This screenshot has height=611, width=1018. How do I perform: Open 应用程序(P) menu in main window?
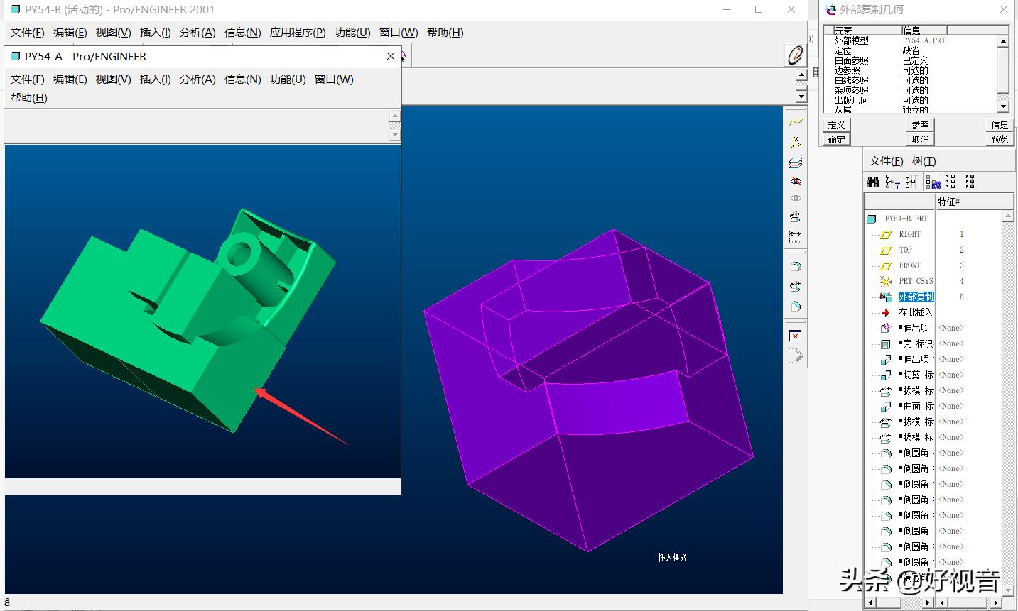click(297, 33)
